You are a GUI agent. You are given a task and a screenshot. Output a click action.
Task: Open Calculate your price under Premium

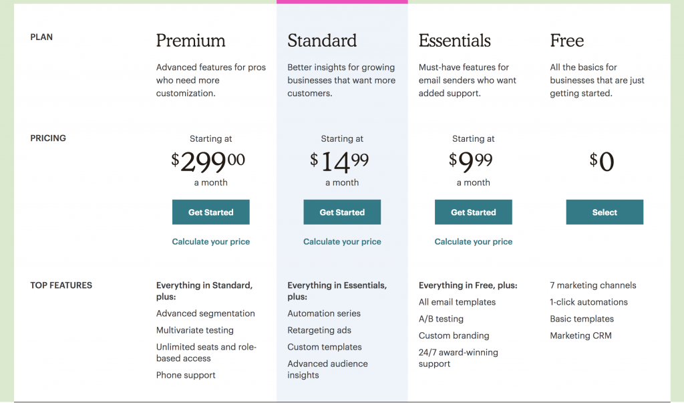pos(210,241)
